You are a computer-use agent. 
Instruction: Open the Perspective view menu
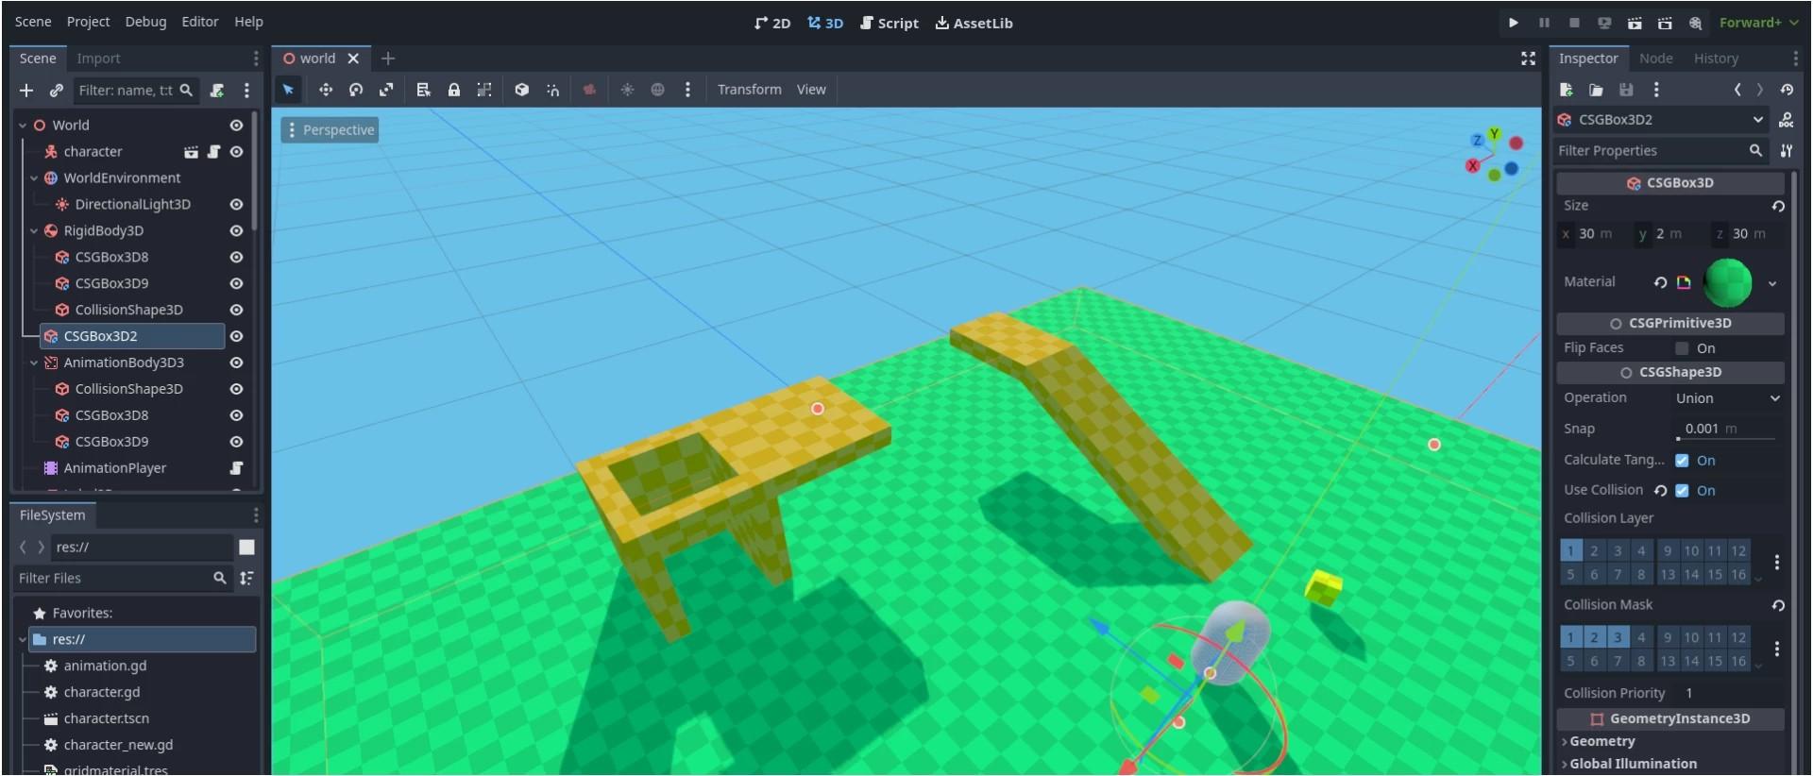(x=330, y=130)
